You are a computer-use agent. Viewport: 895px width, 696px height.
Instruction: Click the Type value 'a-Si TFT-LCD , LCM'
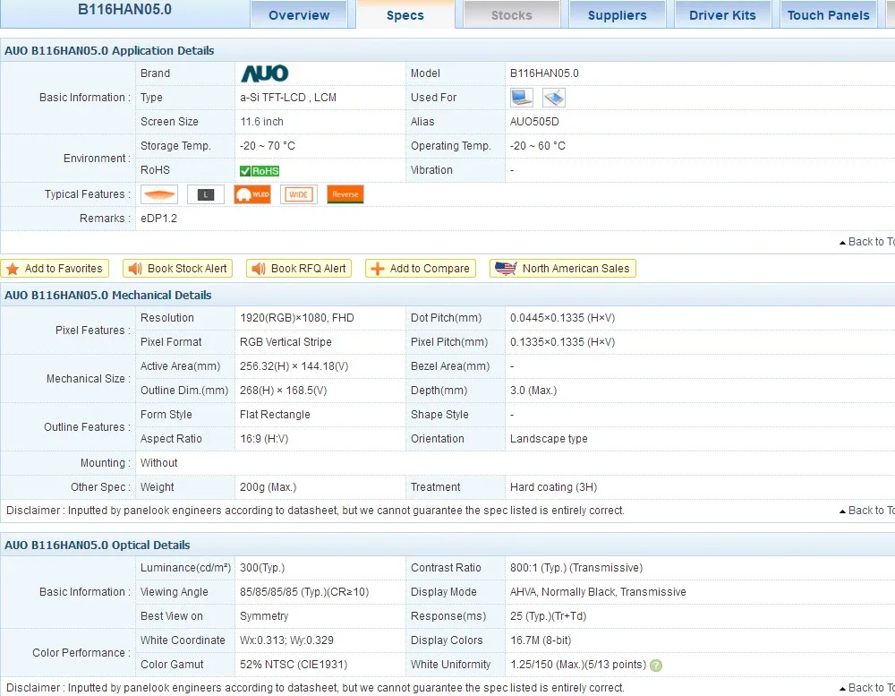288,98
